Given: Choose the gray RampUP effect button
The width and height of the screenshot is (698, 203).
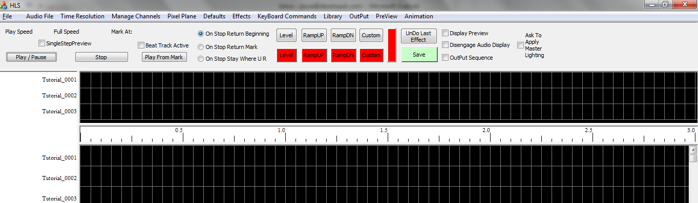Looking at the screenshot, I should click(x=314, y=35).
